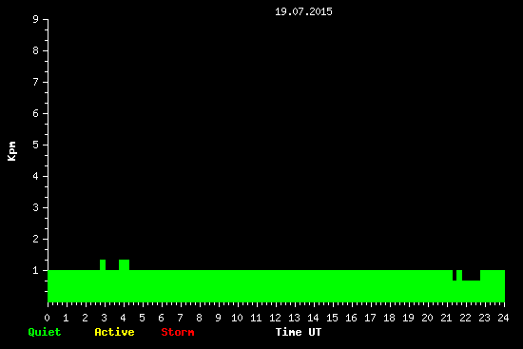The height and width of the screenshot is (349, 523).
Task: Select the yellow Active legend label
Action: pyautogui.click(x=114, y=332)
